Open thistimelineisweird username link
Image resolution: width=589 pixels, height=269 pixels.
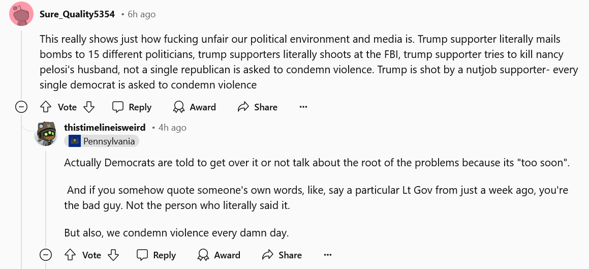(x=105, y=127)
